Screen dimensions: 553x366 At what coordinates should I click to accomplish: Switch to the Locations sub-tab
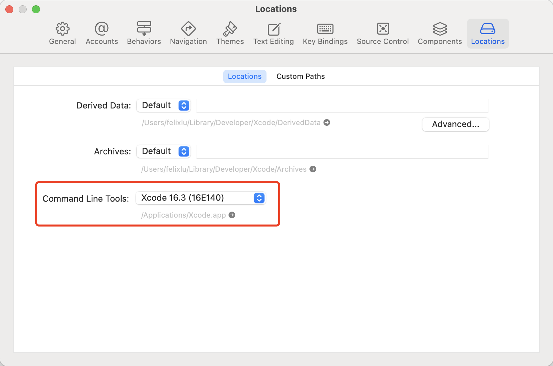[245, 77]
